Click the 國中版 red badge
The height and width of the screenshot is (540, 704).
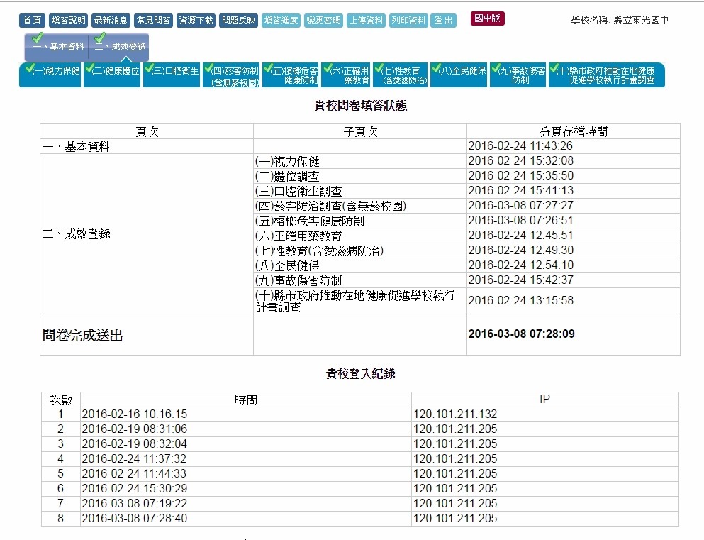tap(488, 18)
